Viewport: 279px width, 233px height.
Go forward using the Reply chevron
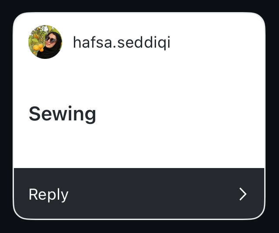[x=243, y=194]
